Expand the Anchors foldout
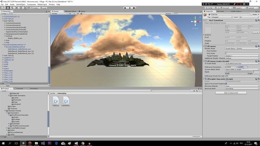 pos(204,35)
